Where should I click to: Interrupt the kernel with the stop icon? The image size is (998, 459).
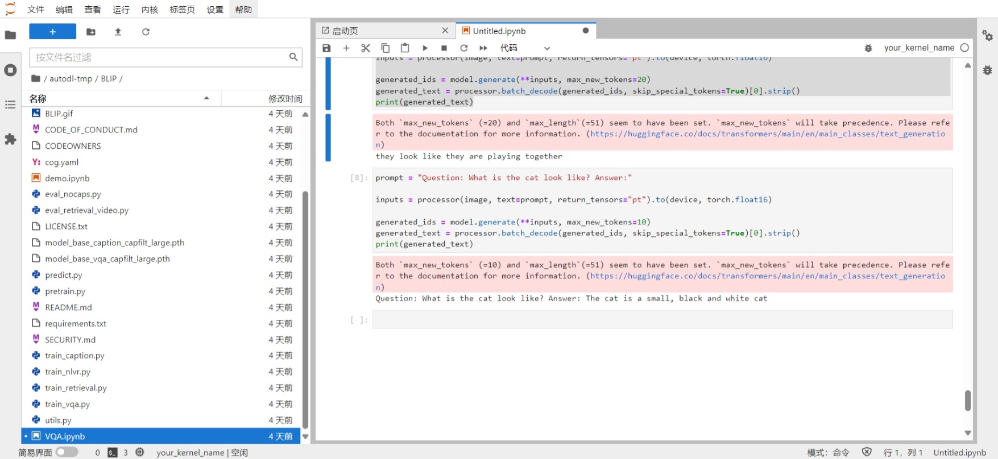444,48
